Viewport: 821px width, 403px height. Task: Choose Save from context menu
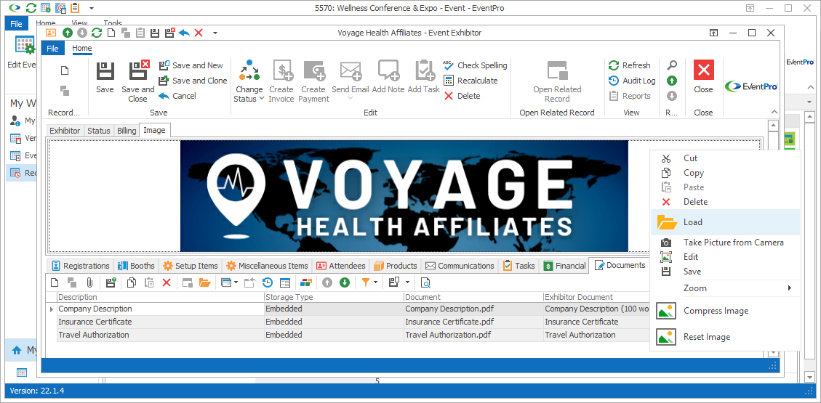coord(725,272)
